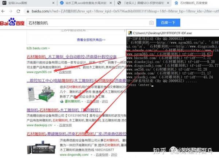The image size is (219, 160).
Task: Open the www.dingxindkj.com result URL
Action: point(74,155)
